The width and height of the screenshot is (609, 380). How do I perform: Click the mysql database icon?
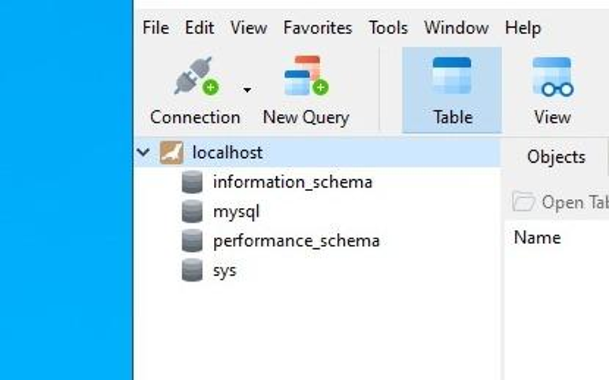193,212
